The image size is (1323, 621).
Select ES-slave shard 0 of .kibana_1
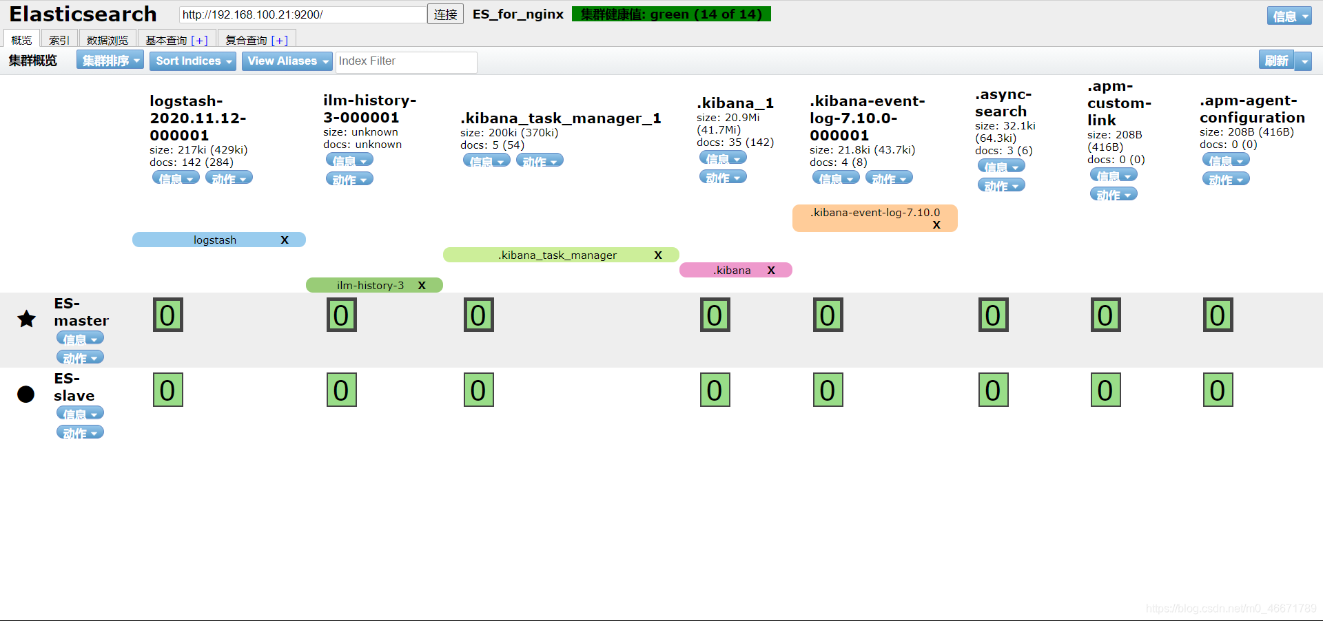[715, 390]
